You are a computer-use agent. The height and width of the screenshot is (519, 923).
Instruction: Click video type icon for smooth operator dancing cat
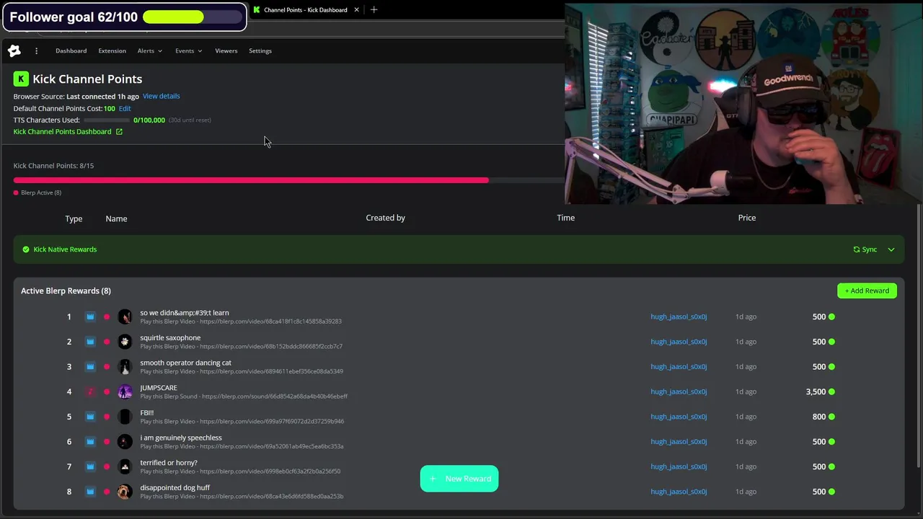pos(90,366)
